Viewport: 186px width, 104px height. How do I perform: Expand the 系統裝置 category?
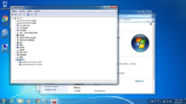click(x=15, y=30)
